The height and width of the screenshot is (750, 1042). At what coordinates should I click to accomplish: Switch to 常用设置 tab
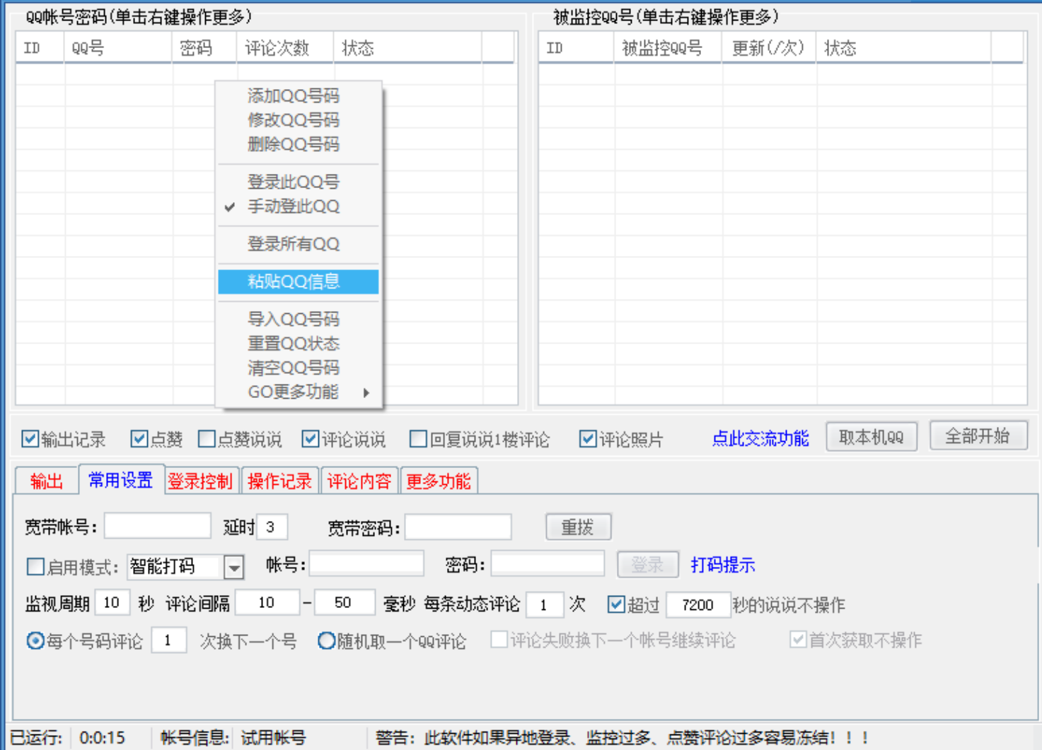[x=121, y=480]
